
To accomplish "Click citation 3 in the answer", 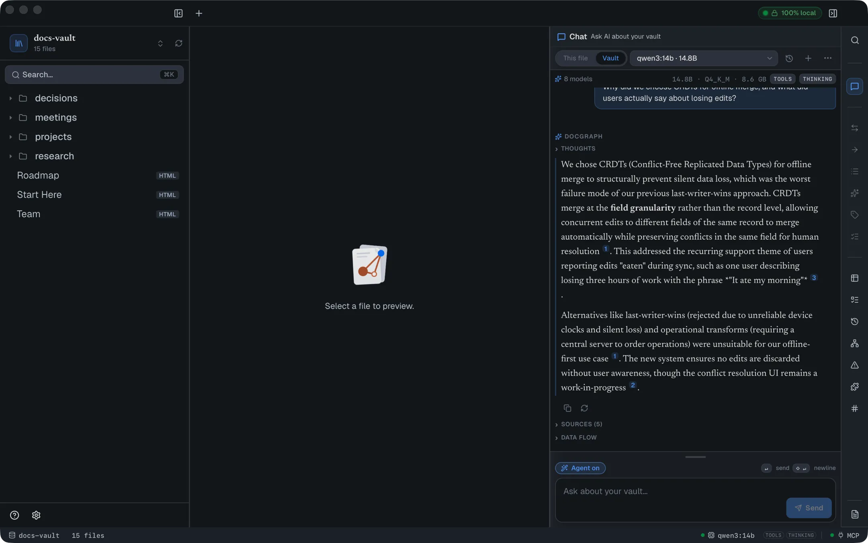I will pos(814,278).
